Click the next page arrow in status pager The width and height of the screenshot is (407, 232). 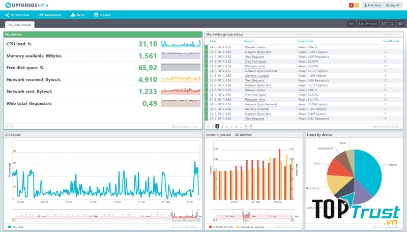pos(246,126)
